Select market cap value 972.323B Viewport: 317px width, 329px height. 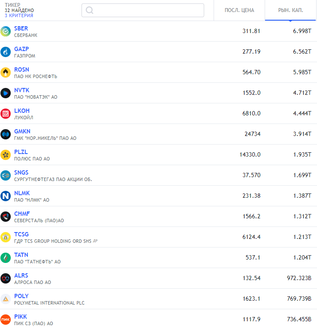299,278
